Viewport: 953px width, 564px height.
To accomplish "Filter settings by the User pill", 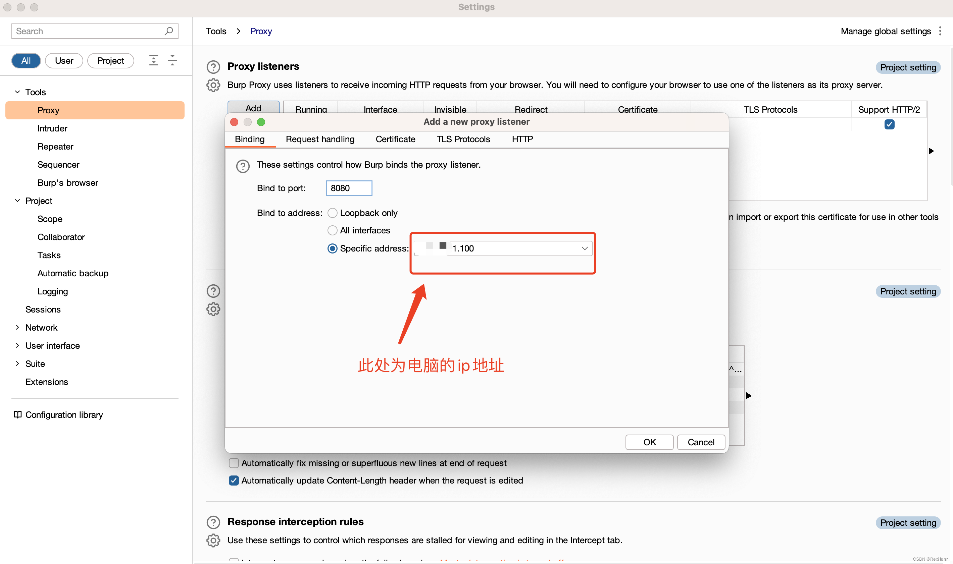I will click(64, 61).
